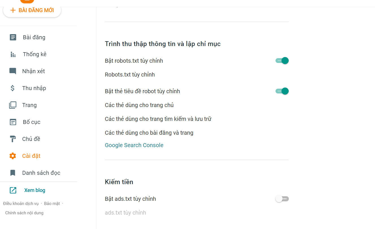Open tags for bài đăng và trang
Screen dimensions: 375x229
click(x=149, y=132)
